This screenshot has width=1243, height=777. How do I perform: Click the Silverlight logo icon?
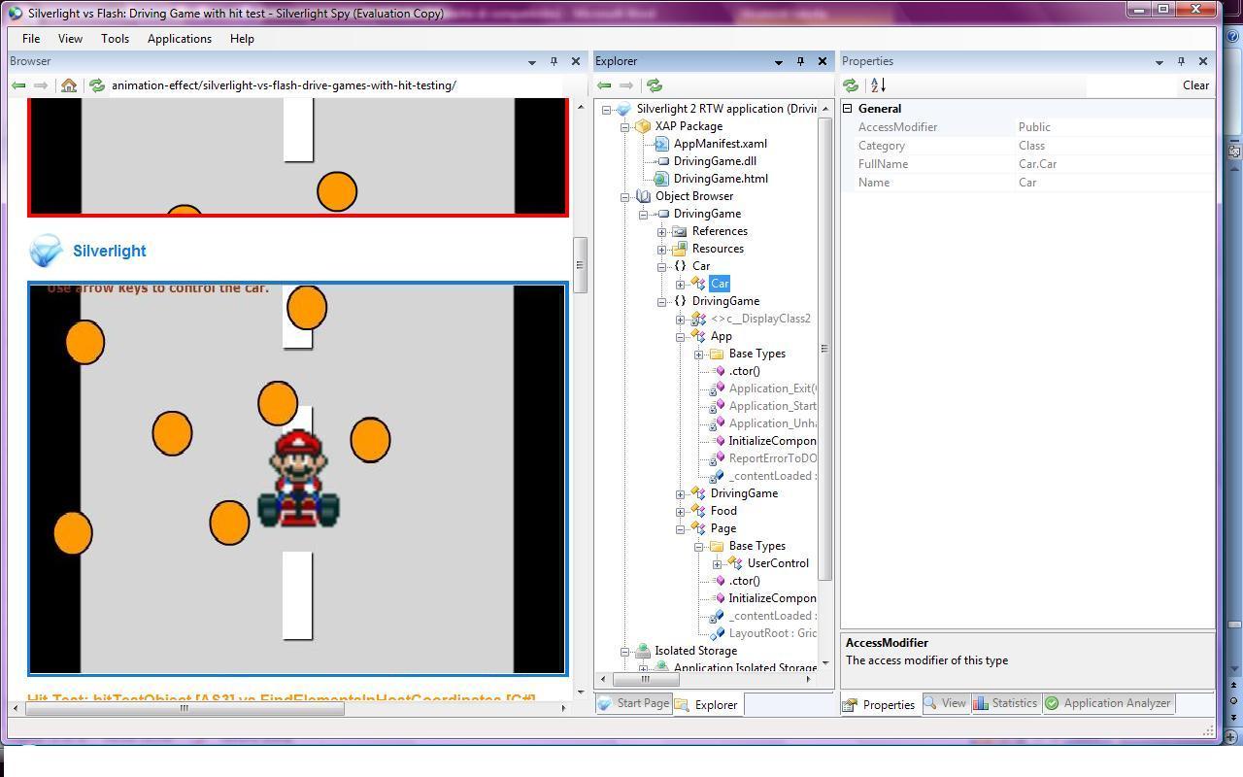pyautogui.click(x=46, y=251)
